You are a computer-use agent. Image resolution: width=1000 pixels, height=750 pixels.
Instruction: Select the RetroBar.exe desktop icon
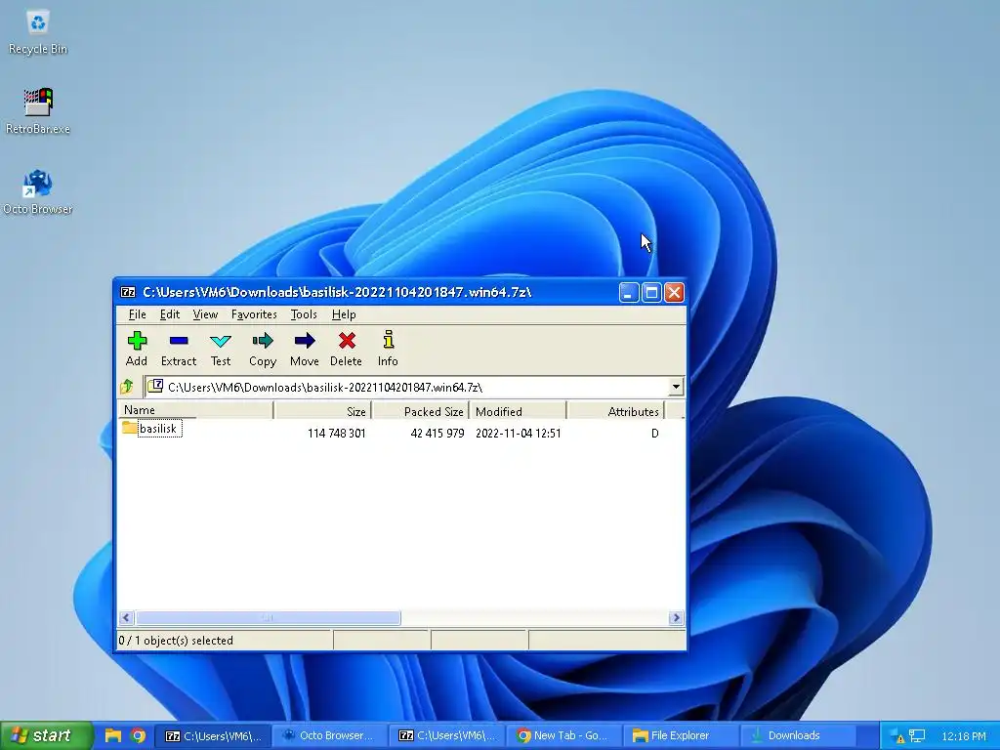tap(38, 111)
